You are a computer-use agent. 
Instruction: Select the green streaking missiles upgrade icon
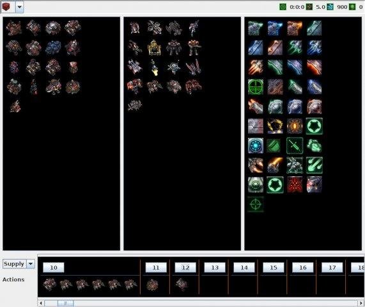[314, 165]
